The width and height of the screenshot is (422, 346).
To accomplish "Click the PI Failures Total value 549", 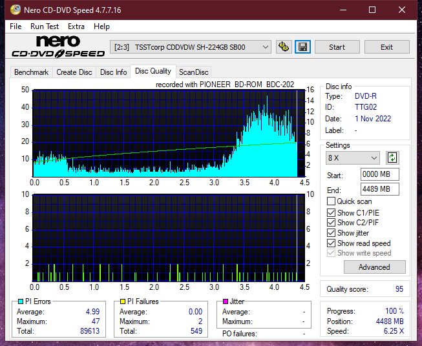I will pyautogui.click(x=196, y=331).
